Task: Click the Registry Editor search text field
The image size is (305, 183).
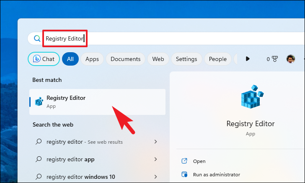Action: pyautogui.click(x=166, y=38)
